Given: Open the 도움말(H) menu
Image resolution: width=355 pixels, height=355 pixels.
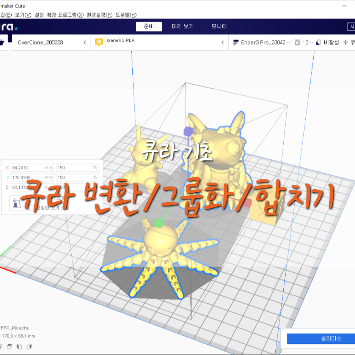Looking at the screenshot, I should pos(126,15).
